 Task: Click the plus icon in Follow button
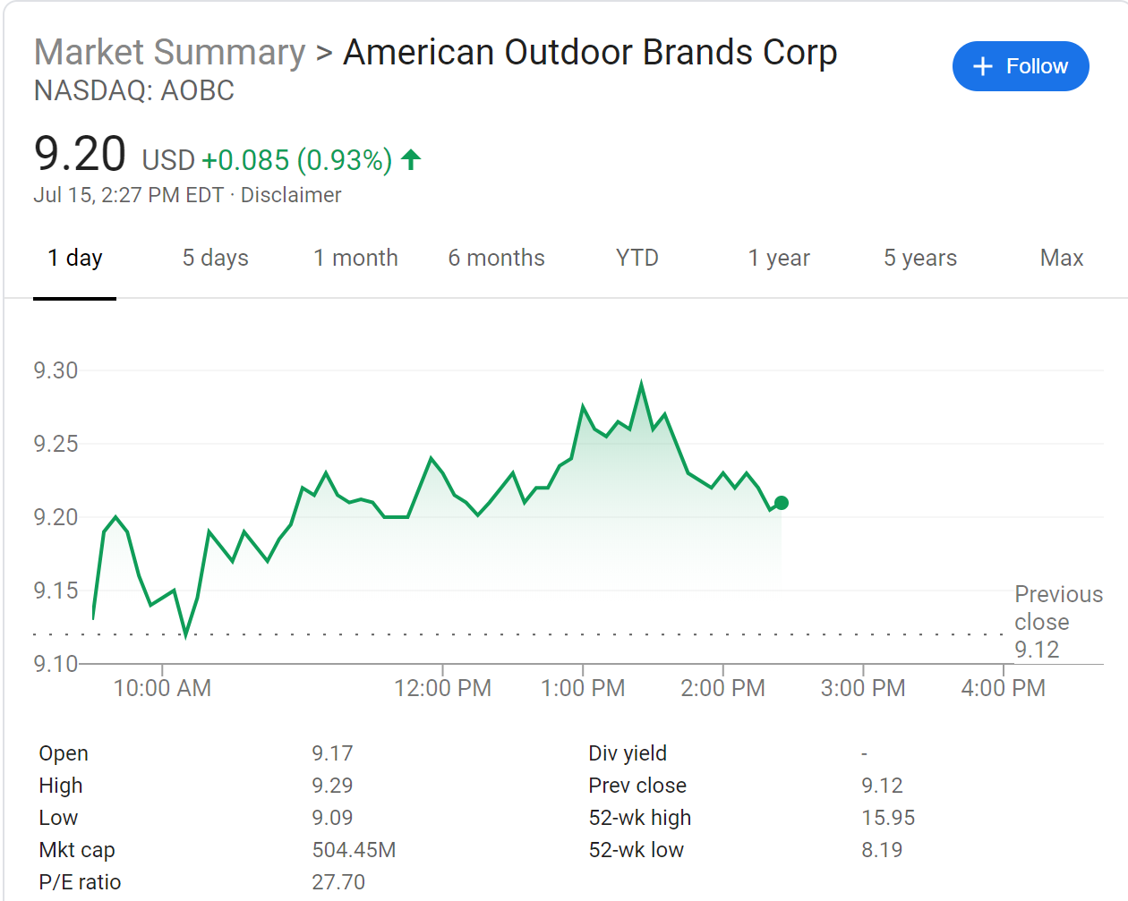tap(983, 66)
